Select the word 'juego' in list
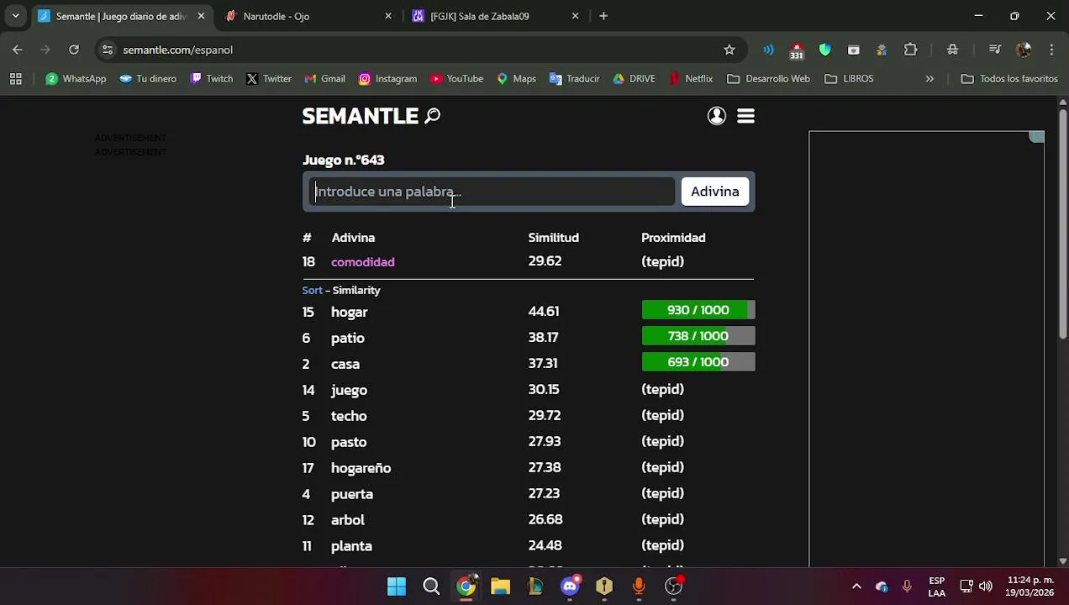This screenshot has height=605, width=1069. 349,390
